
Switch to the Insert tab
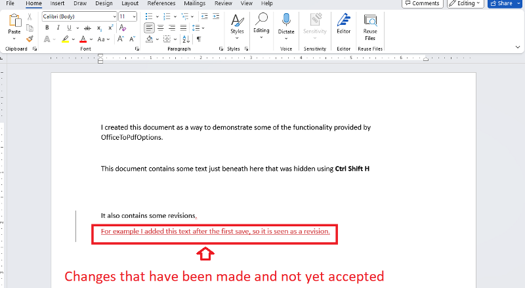pos(57,3)
